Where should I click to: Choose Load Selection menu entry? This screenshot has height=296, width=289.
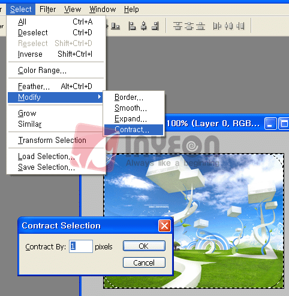(55, 156)
